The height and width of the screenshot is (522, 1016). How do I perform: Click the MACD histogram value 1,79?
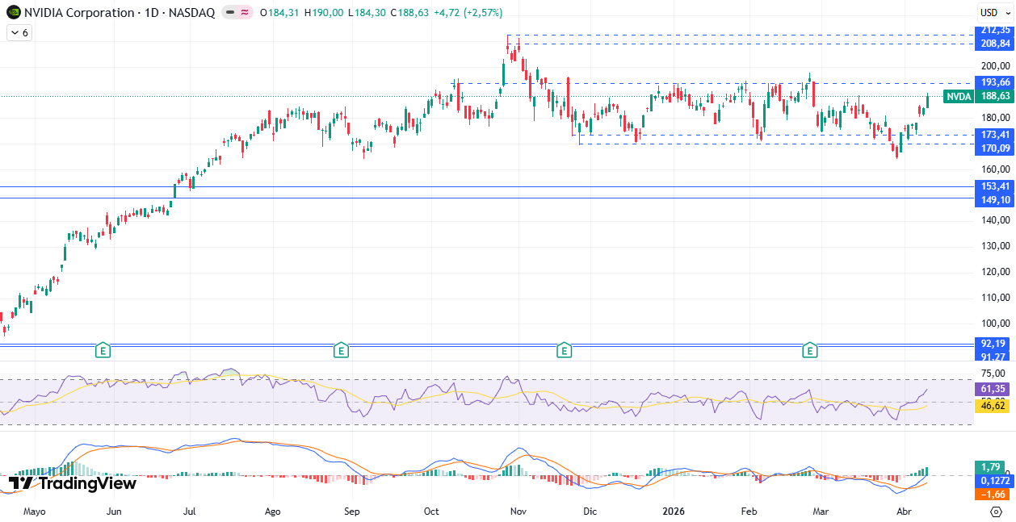[993, 467]
